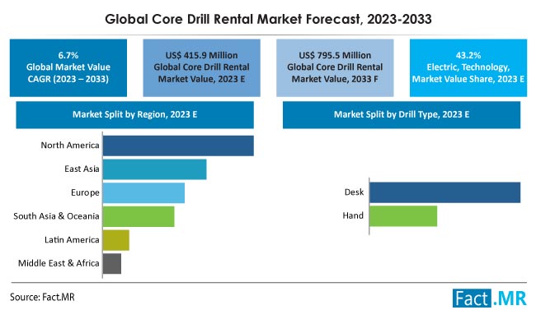This screenshot has height=310, width=536.
Task: Select the East Asia bar
Action: click(x=154, y=169)
